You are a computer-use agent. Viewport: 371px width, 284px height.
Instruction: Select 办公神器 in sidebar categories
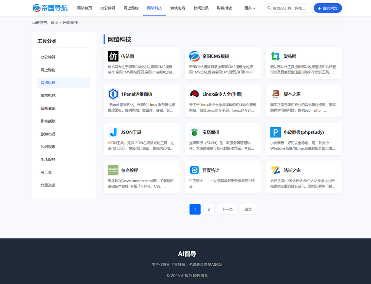tap(64, 57)
